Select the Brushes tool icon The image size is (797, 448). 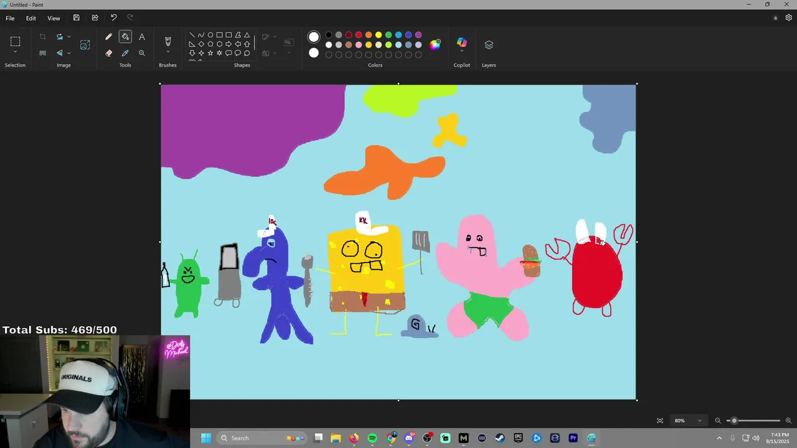click(167, 41)
